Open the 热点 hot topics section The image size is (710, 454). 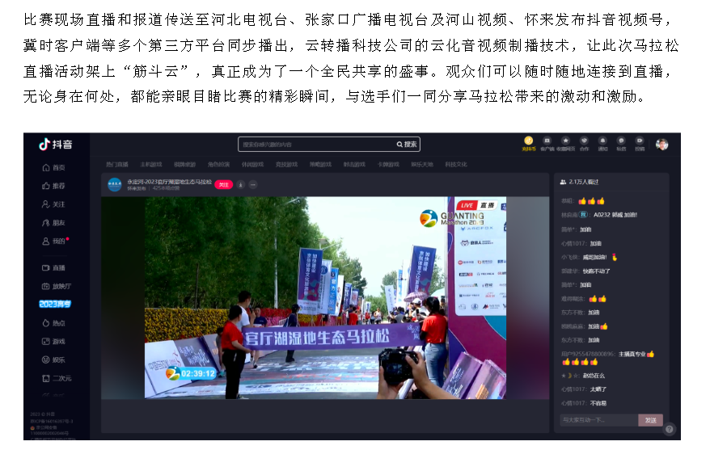point(53,322)
